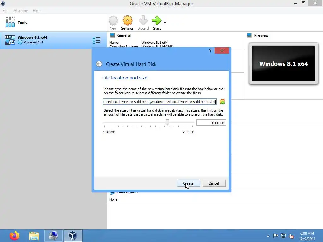Image resolution: width=323 pixels, height=242 pixels.
Task: Click the Description value None
Action: [114, 199]
